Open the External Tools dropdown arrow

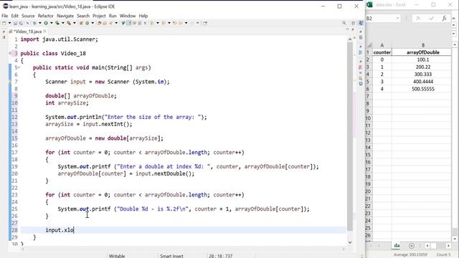click(75, 23)
